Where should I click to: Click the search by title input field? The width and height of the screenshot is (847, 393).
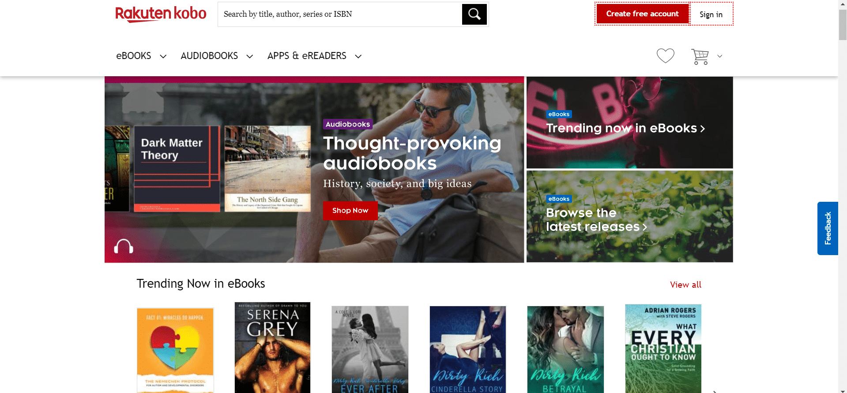click(x=340, y=14)
